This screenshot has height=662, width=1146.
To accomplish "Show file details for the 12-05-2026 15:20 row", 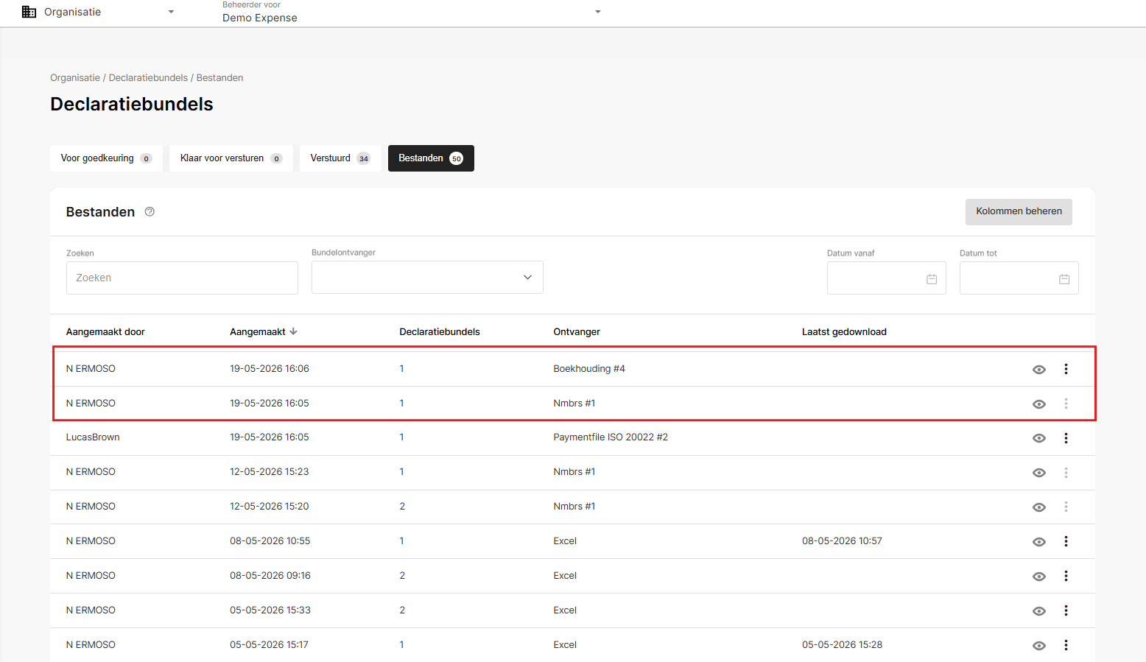I will coord(1039,507).
